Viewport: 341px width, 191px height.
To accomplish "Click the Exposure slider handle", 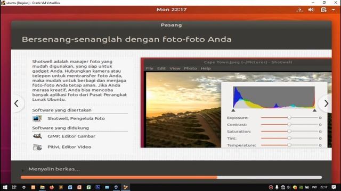I will [289, 118].
